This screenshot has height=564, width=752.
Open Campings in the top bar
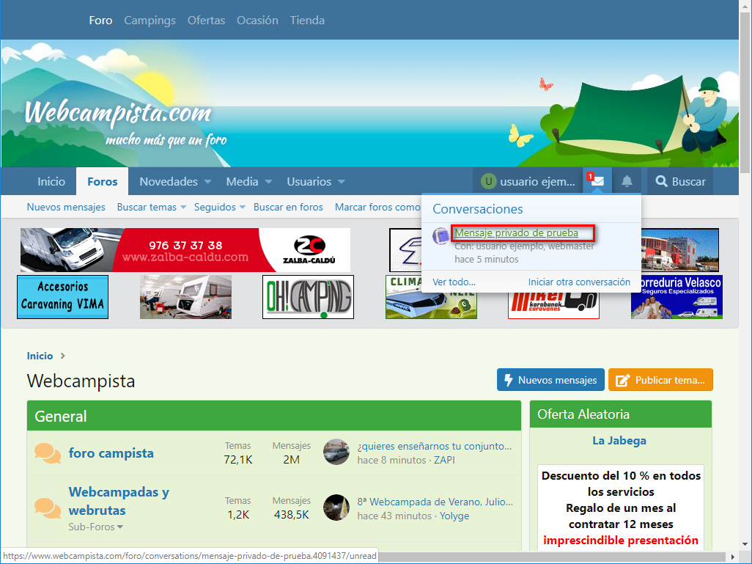click(150, 20)
